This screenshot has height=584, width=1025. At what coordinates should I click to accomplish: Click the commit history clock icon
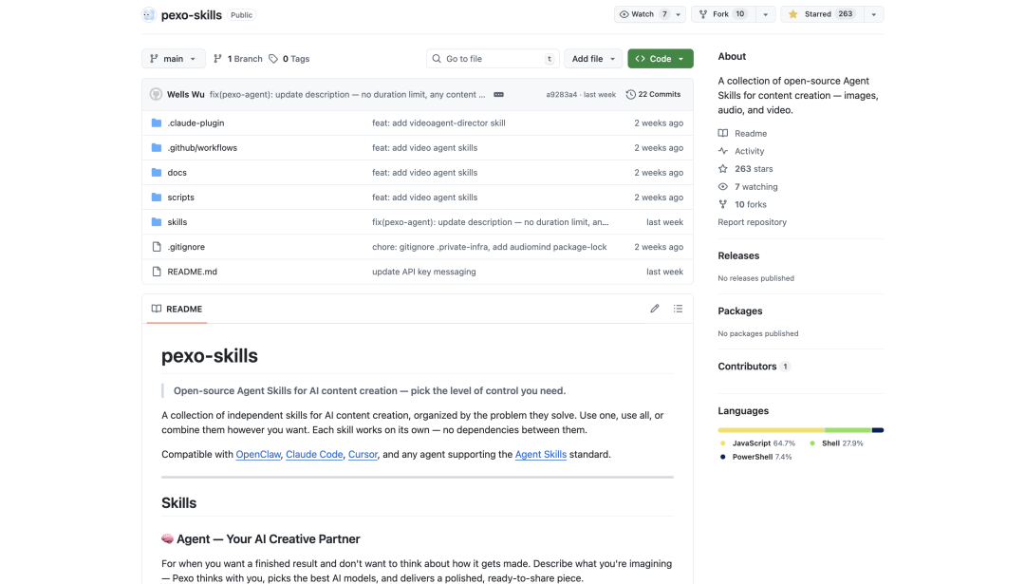pos(631,95)
